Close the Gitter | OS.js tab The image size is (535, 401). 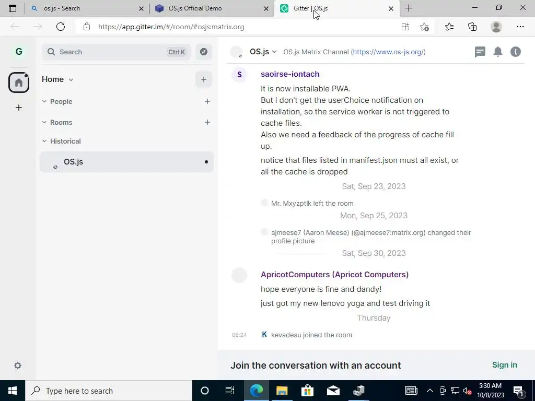point(391,8)
